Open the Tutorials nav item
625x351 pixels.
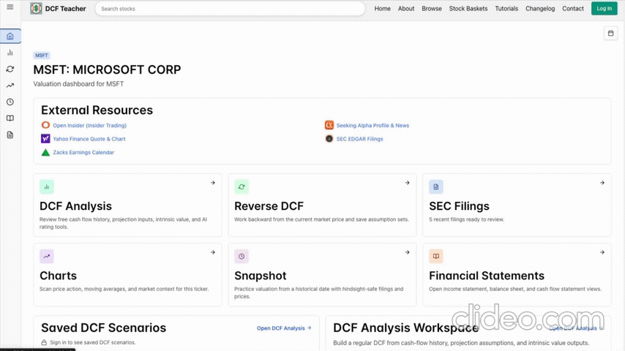pyautogui.click(x=506, y=8)
